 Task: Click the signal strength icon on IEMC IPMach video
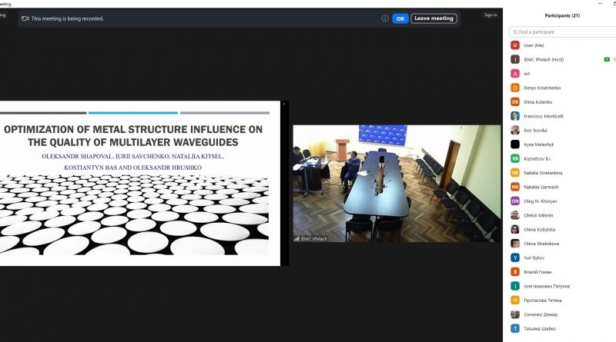click(296, 239)
